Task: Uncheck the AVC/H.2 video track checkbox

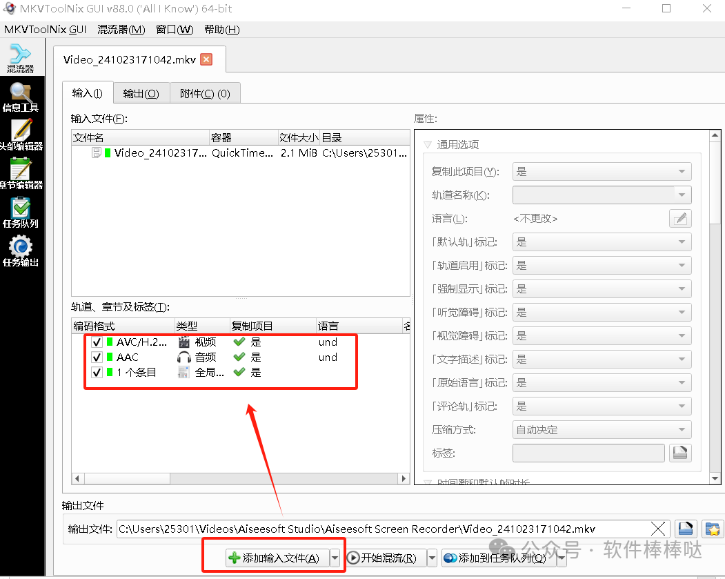Action: pos(97,342)
